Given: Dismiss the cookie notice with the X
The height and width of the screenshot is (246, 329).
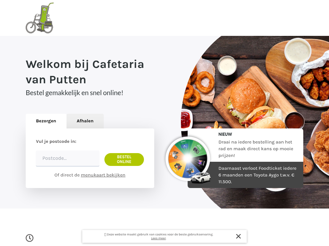Looking at the screenshot, I should (x=238, y=236).
